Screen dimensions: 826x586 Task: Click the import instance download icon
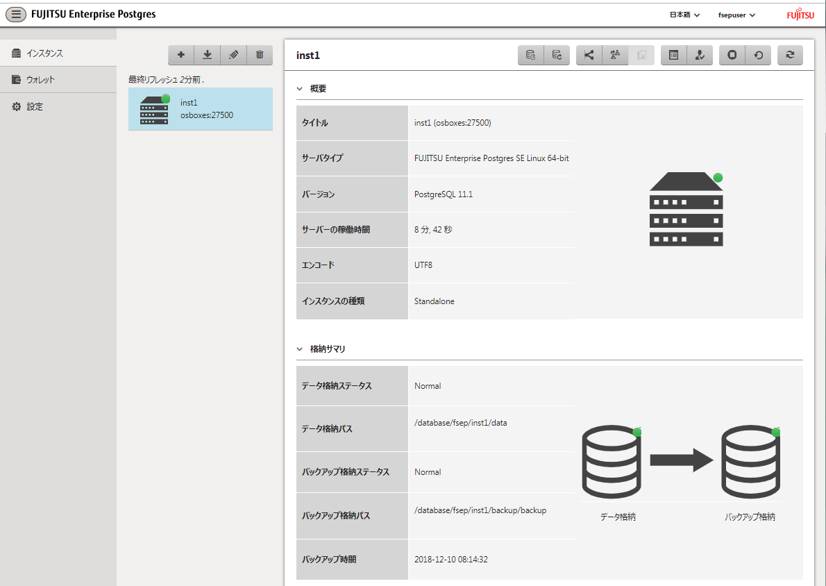(x=208, y=54)
